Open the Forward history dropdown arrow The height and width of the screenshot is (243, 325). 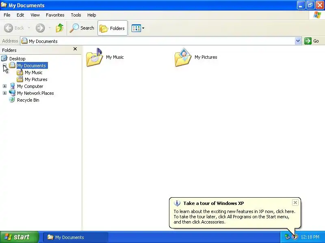click(50, 28)
